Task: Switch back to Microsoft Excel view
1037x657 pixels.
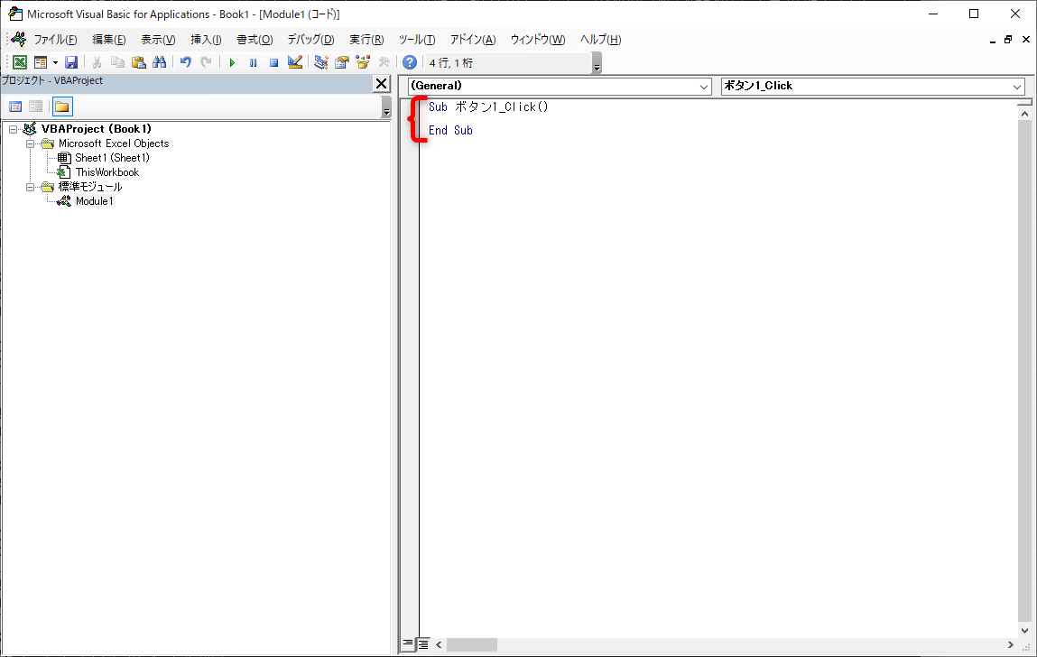Action: pos(20,62)
